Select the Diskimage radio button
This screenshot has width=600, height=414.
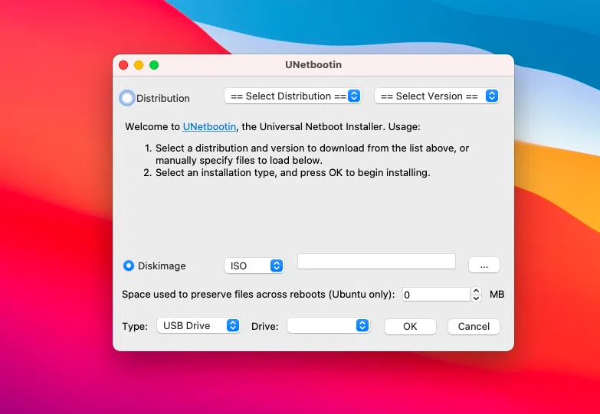[129, 266]
